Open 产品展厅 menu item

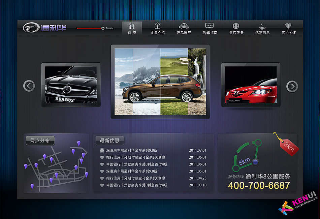[184, 29]
